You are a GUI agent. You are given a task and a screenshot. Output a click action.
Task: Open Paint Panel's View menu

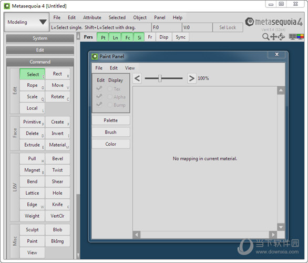pos(130,68)
